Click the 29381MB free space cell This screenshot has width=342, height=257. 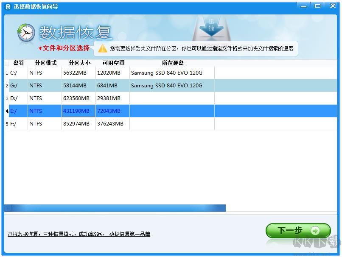click(112, 98)
